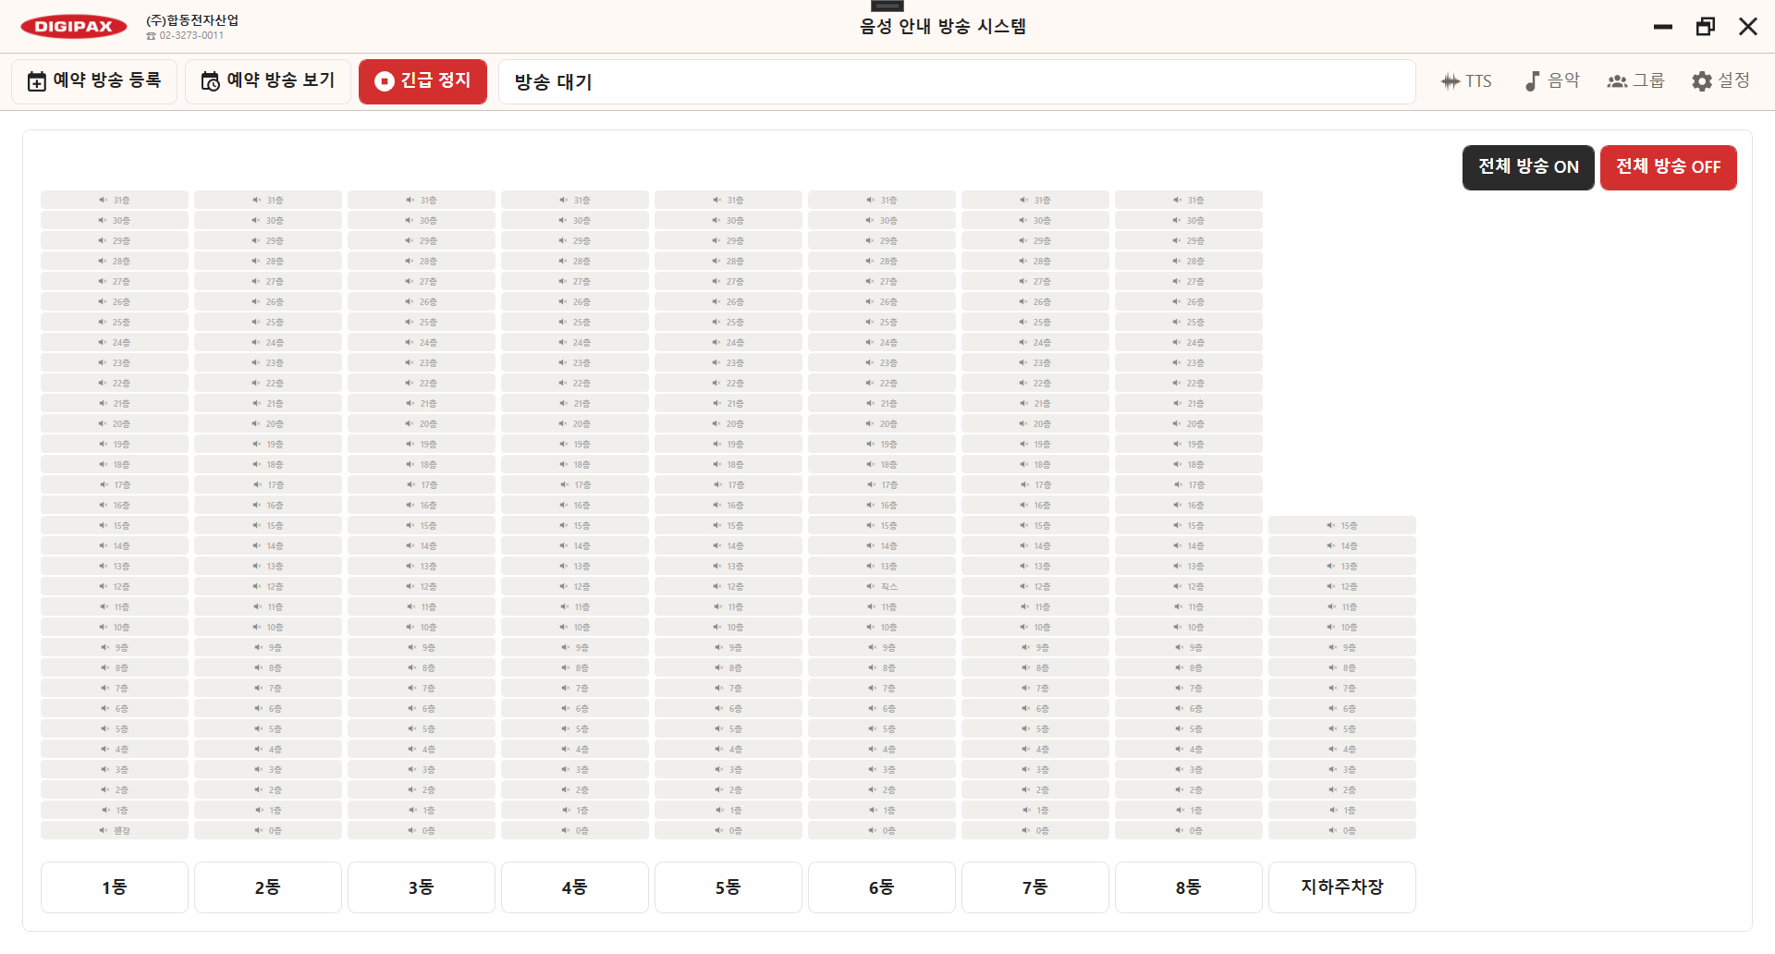Toggle broadcast for 8동 17층
Viewport: 1775px width, 954px height.
click(x=1189, y=484)
